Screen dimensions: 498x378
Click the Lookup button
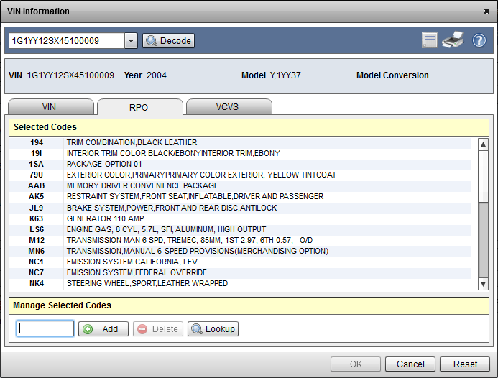click(x=213, y=328)
